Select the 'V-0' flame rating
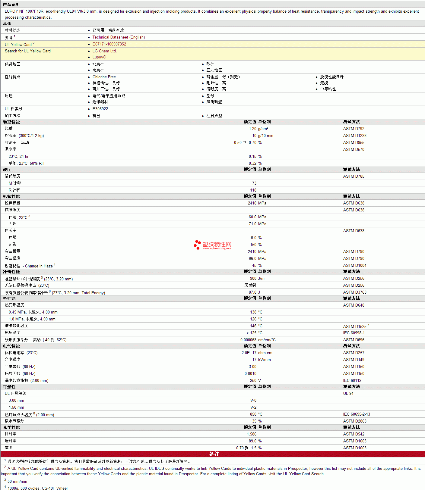 pos(253,401)
